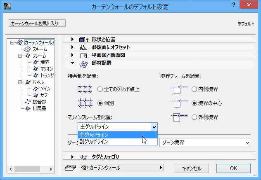Click the tags and categories icon
Screen dimensions: 261x180
(84, 157)
